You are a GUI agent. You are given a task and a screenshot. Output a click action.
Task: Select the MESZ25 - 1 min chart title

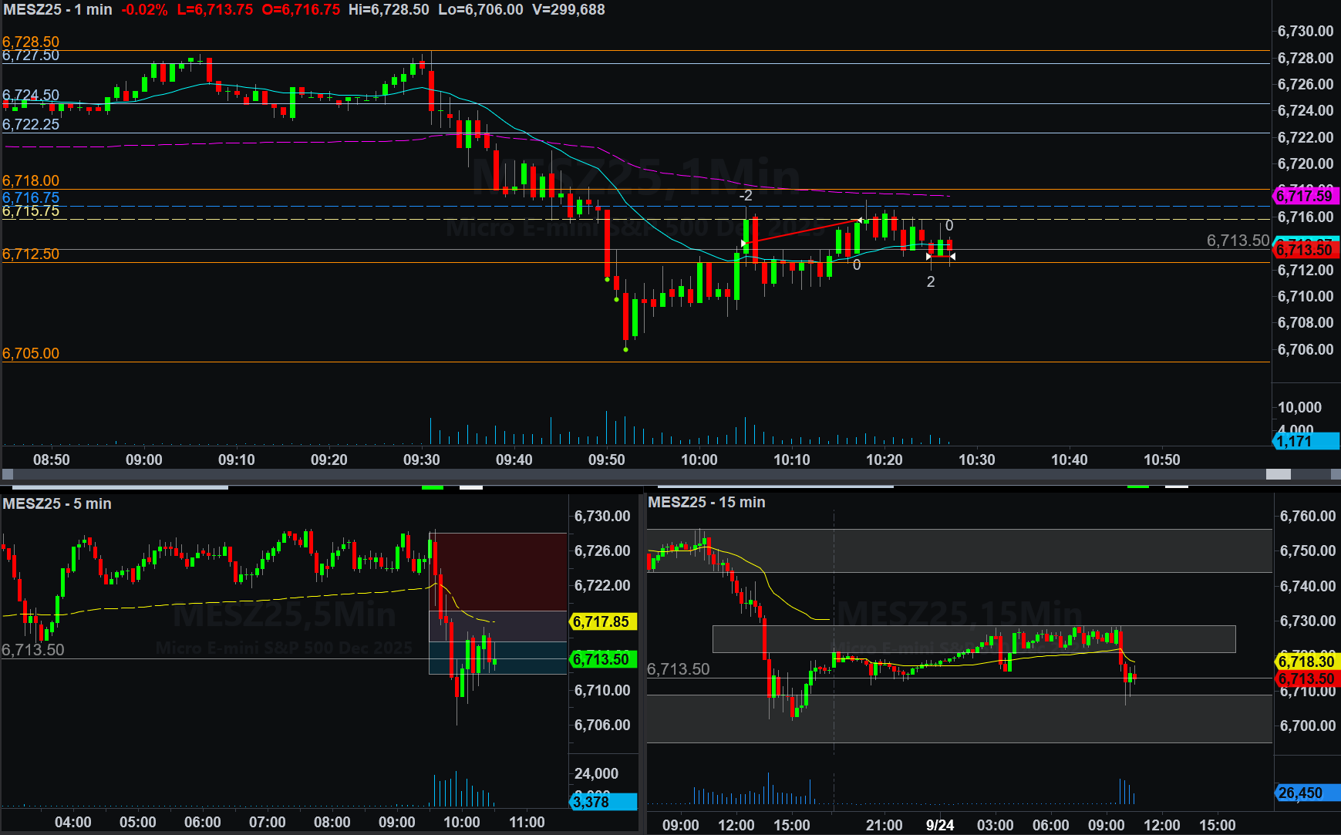(x=58, y=10)
